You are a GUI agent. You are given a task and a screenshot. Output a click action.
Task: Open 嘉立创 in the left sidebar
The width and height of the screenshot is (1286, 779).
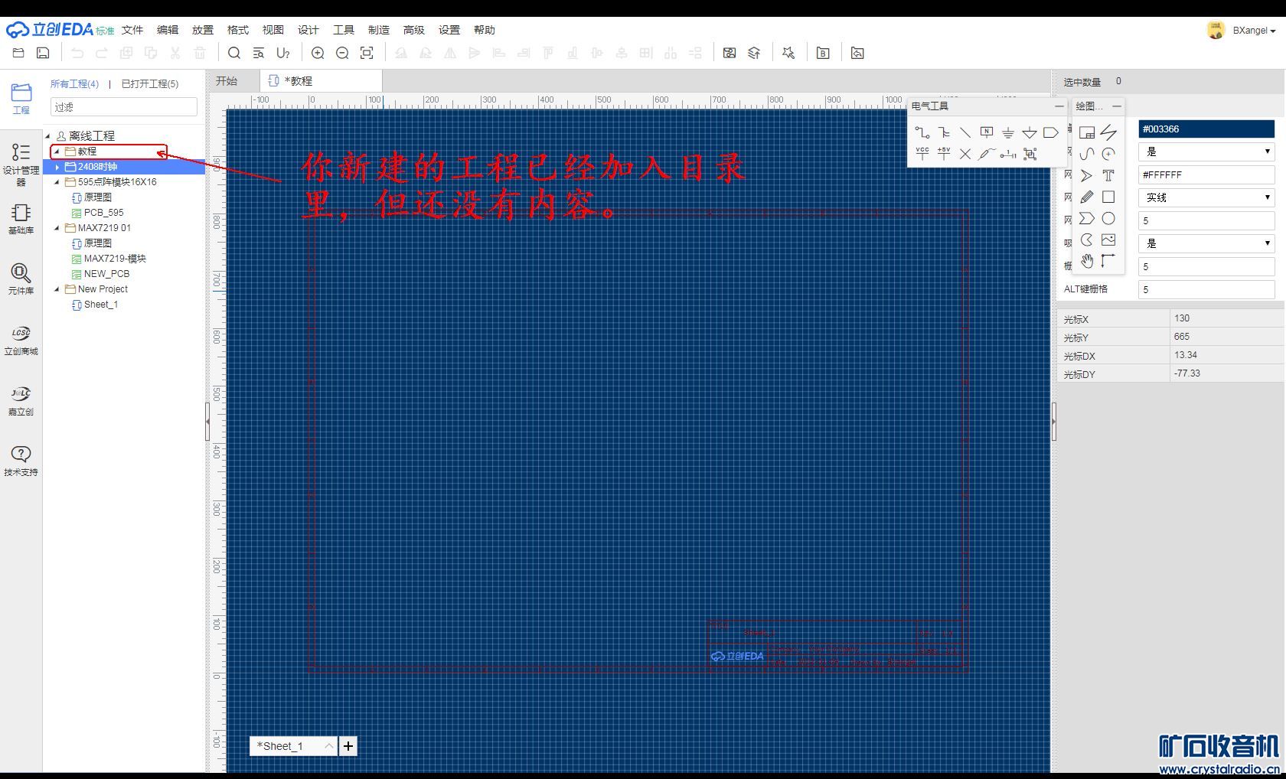(x=21, y=400)
